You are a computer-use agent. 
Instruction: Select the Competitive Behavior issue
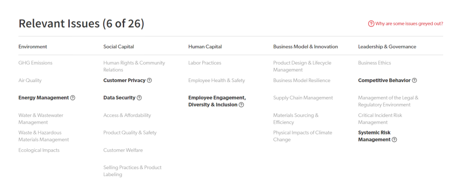point(385,80)
